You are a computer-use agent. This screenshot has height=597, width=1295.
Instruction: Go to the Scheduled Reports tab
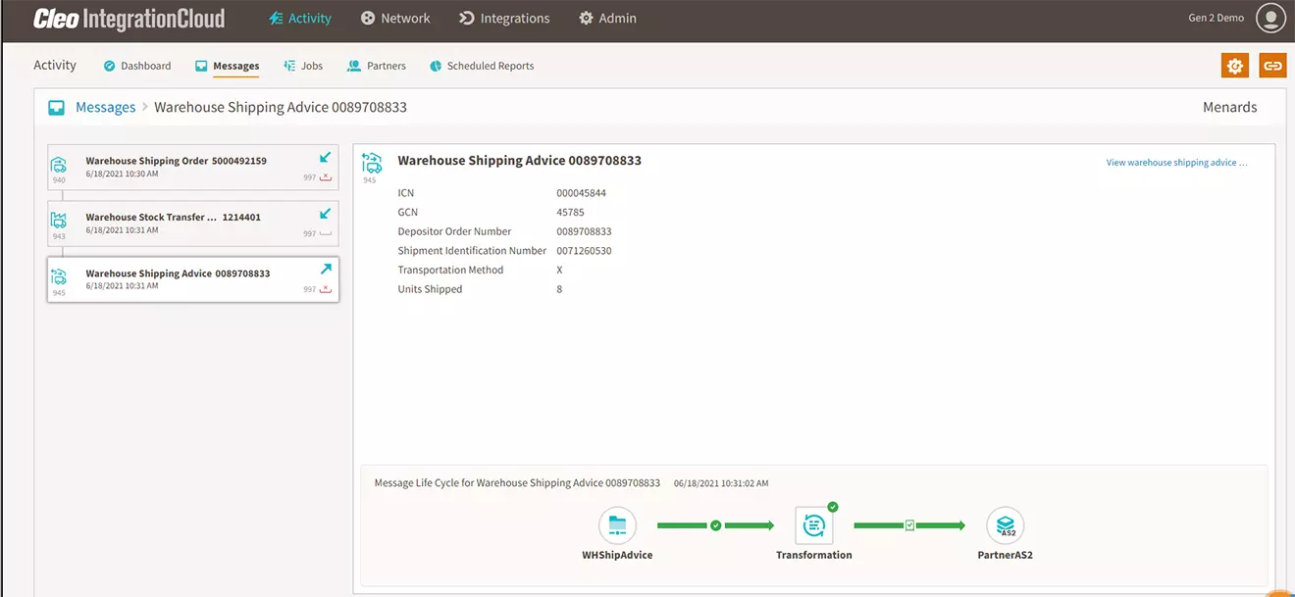click(482, 66)
